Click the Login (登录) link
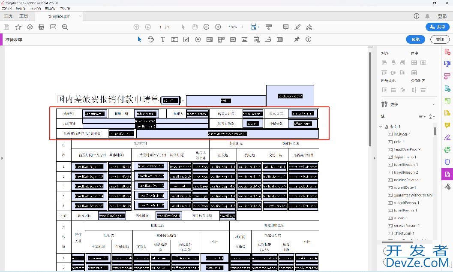The width and height of the screenshot is (453, 272). coord(442,16)
